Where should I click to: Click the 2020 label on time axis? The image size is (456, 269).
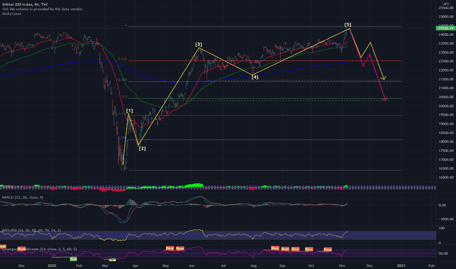pos(52,266)
